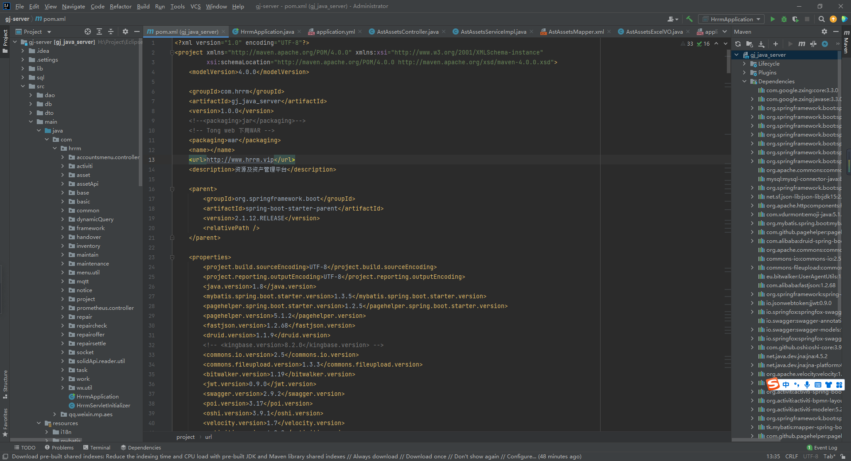Open Sogou soft keyboard icon
The image size is (851, 461).
(818, 385)
